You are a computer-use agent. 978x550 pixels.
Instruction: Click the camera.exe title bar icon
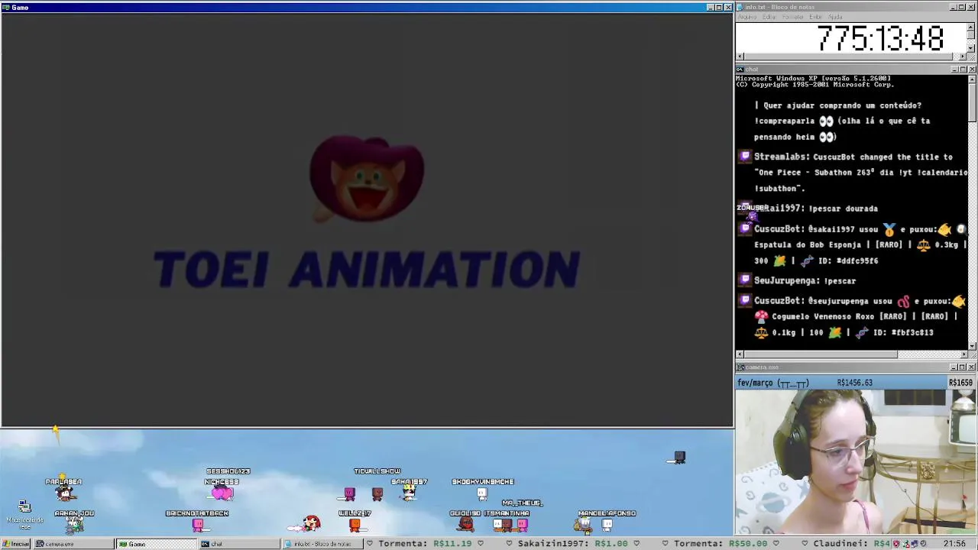pos(740,367)
